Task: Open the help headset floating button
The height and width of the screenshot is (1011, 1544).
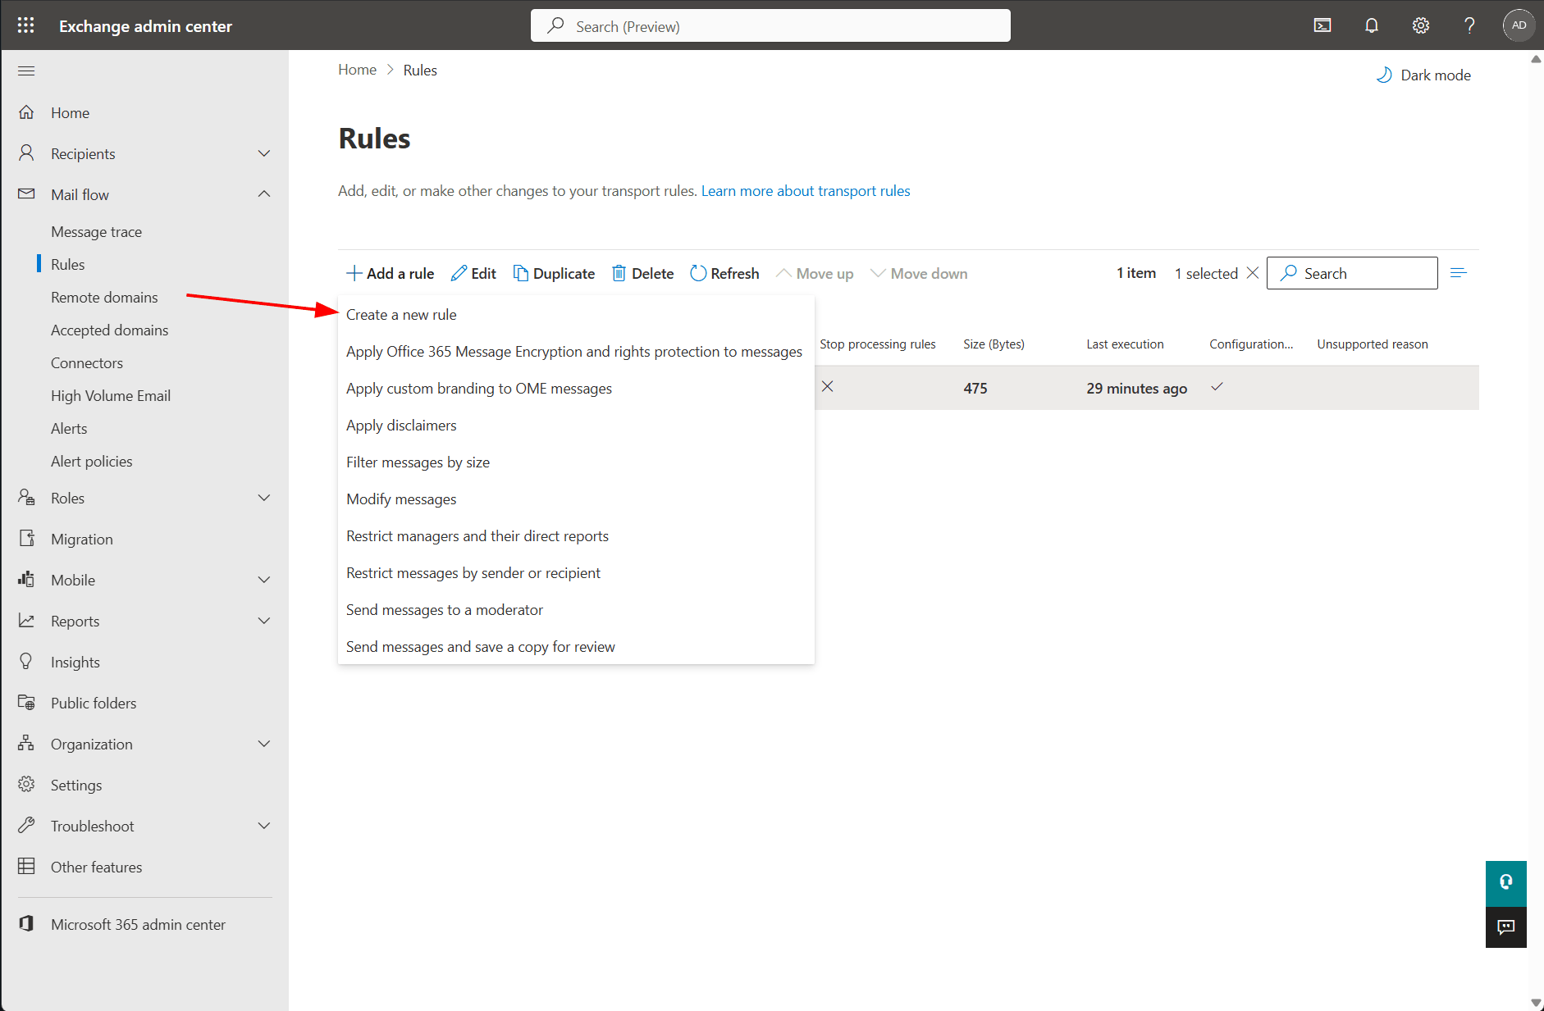Action: (1505, 883)
